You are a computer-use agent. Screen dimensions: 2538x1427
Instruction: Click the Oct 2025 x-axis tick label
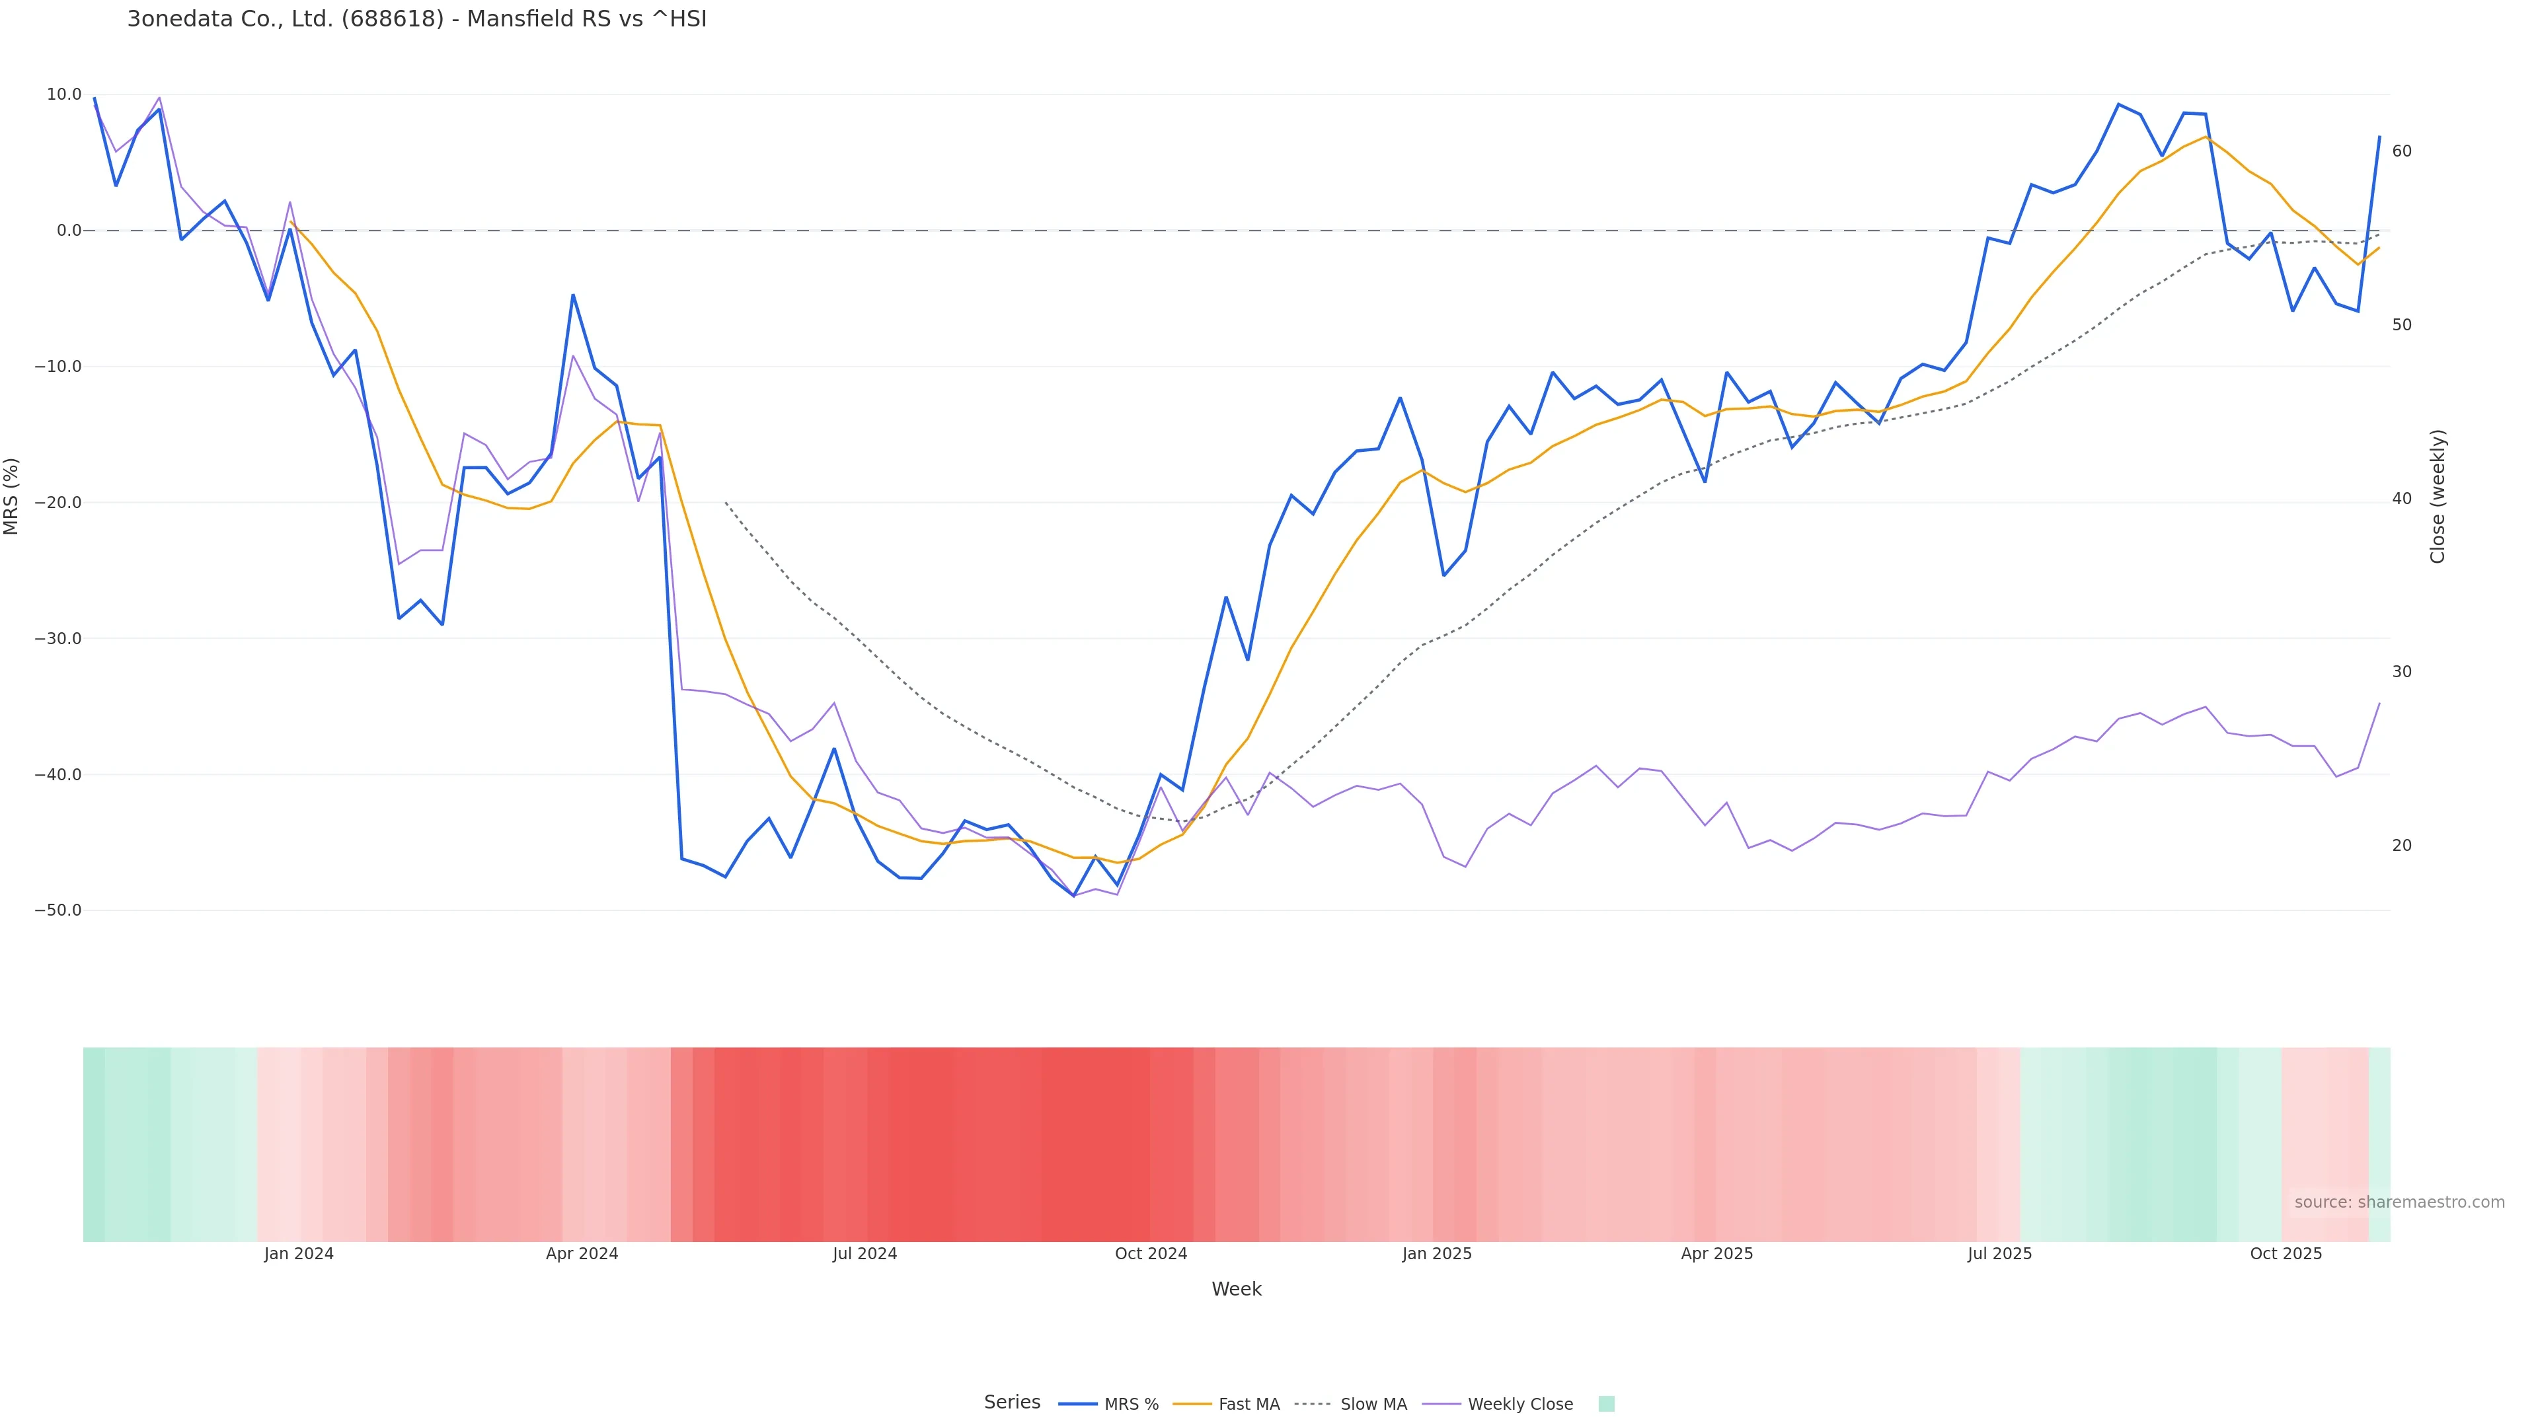[x=2286, y=1254]
